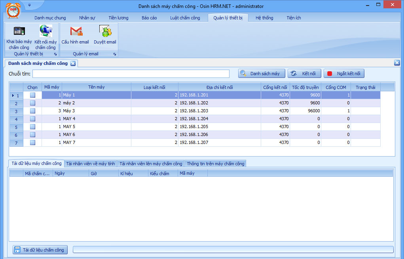Click the Chuỗi tìm search field
This screenshot has height=259, width=404.
click(x=131, y=74)
